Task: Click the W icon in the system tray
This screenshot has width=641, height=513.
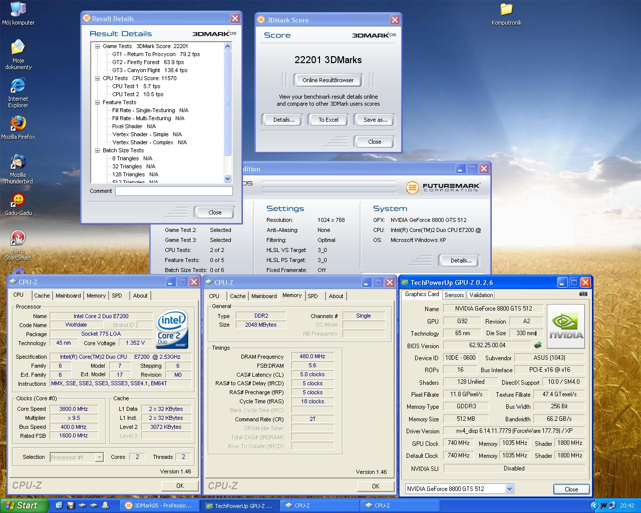Action: (604, 505)
